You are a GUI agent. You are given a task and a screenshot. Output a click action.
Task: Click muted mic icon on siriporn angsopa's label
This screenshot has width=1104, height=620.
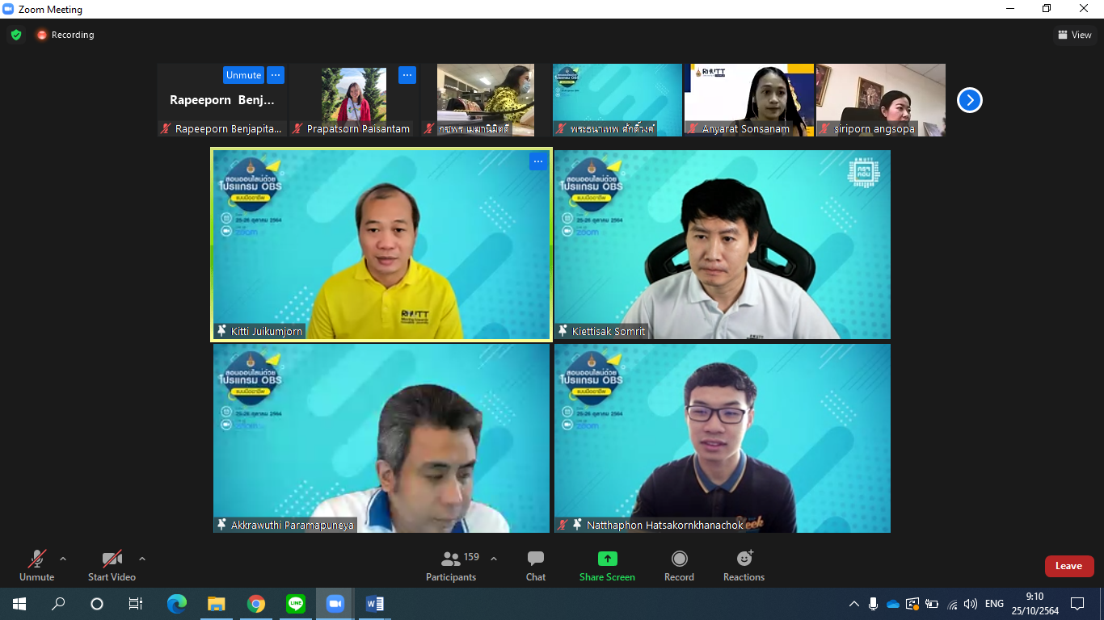click(x=824, y=128)
